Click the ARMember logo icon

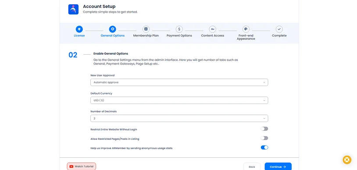point(73,9)
